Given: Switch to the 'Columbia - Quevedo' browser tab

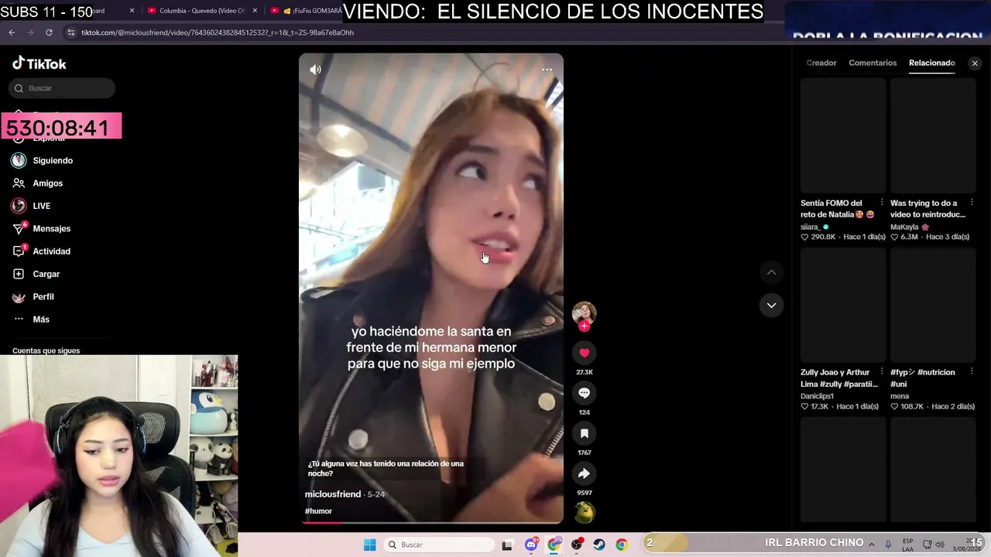Looking at the screenshot, I should tap(201, 11).
